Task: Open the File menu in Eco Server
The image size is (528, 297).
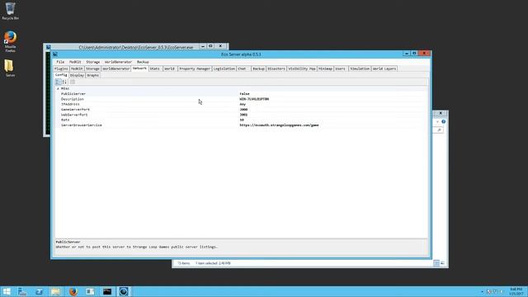Action: (x=60, y=62)
